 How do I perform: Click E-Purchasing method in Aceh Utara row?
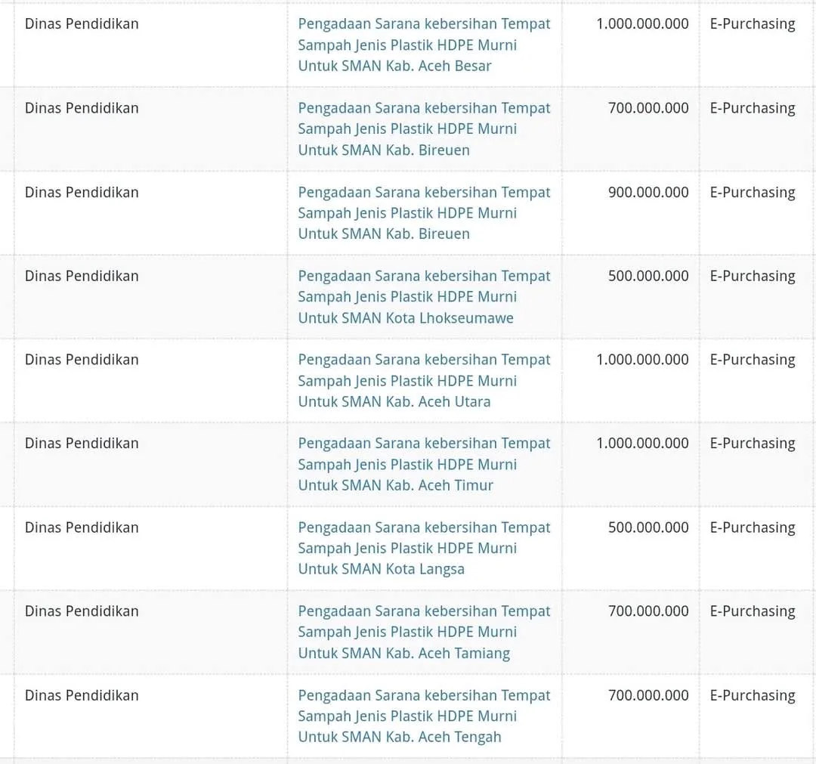click(753, 360)
